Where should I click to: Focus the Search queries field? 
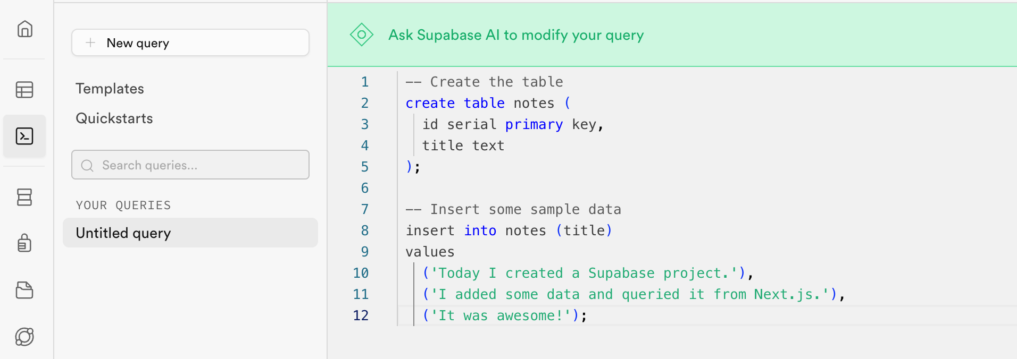[x=190, y=165]
